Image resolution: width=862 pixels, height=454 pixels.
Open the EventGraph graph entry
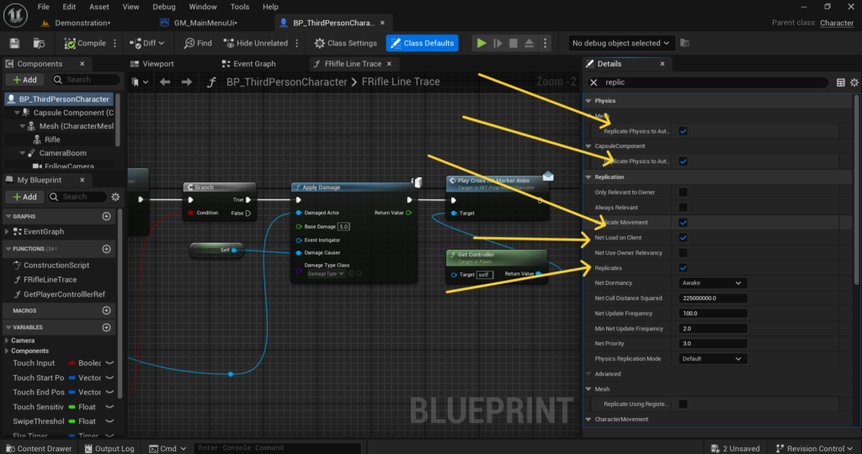[x=44, y=232]
